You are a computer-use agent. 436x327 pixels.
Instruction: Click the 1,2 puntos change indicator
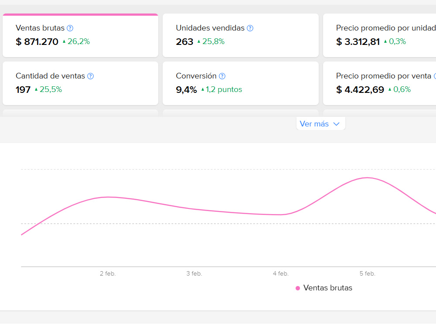[221, 89]
